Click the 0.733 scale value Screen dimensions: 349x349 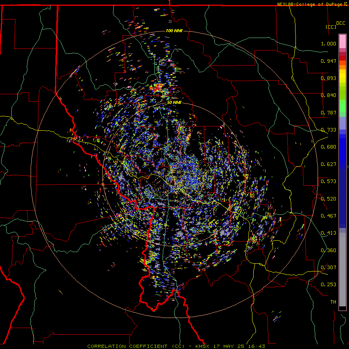click(x=328, y=130)
